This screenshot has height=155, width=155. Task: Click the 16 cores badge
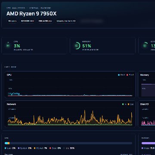pyautogui.click(x=12, y=21)
